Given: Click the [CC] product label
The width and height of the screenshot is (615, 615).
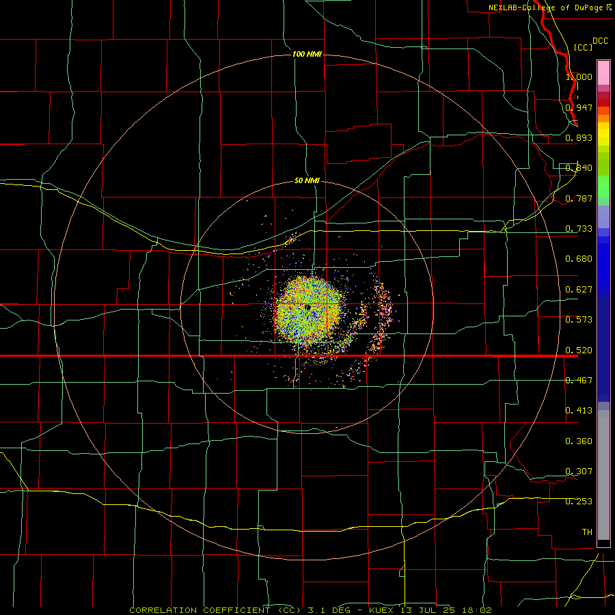Looking at the screenshot, I should click(583, 47).
